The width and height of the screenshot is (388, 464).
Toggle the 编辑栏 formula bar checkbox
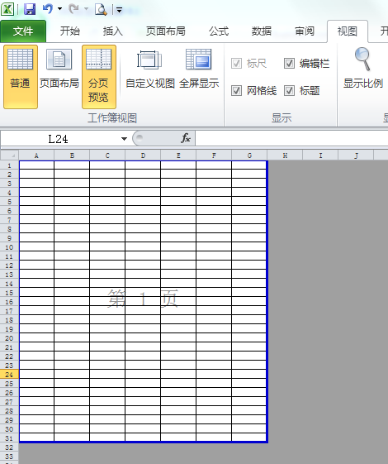coord(289,64)
